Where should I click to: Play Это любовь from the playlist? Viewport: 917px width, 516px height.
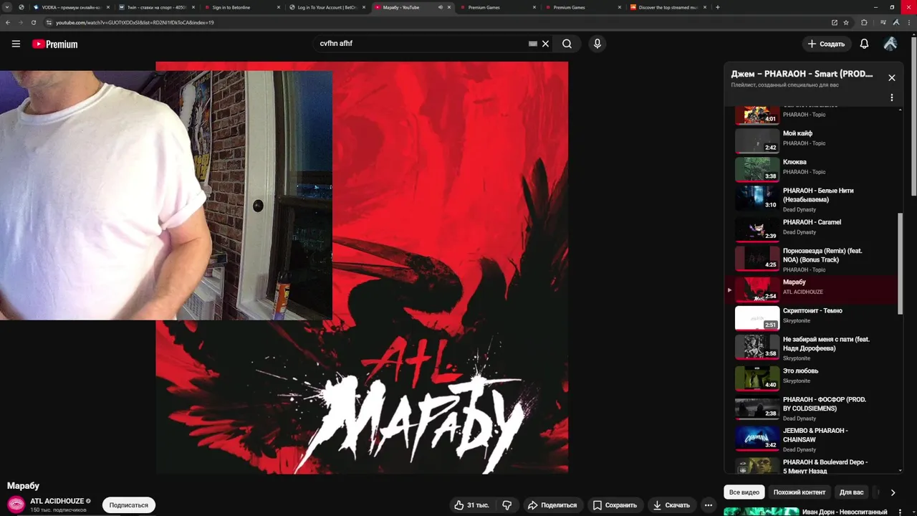[815, 378]
